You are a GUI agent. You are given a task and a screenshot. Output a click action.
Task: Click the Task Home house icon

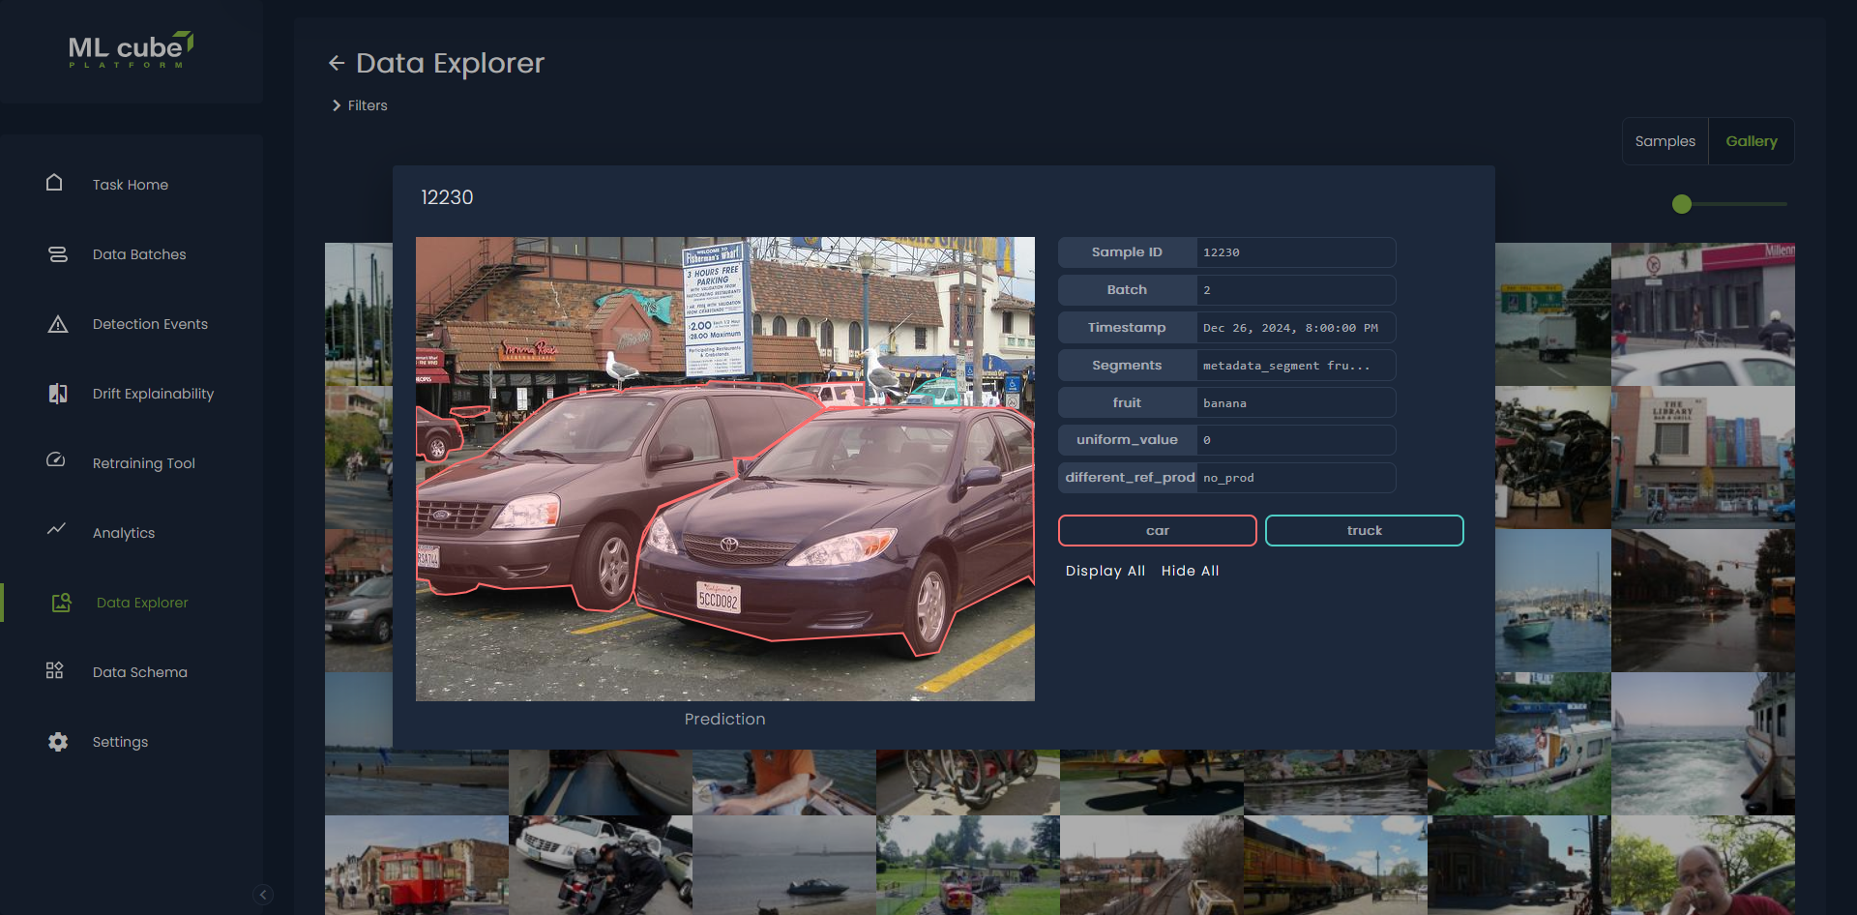54,183
